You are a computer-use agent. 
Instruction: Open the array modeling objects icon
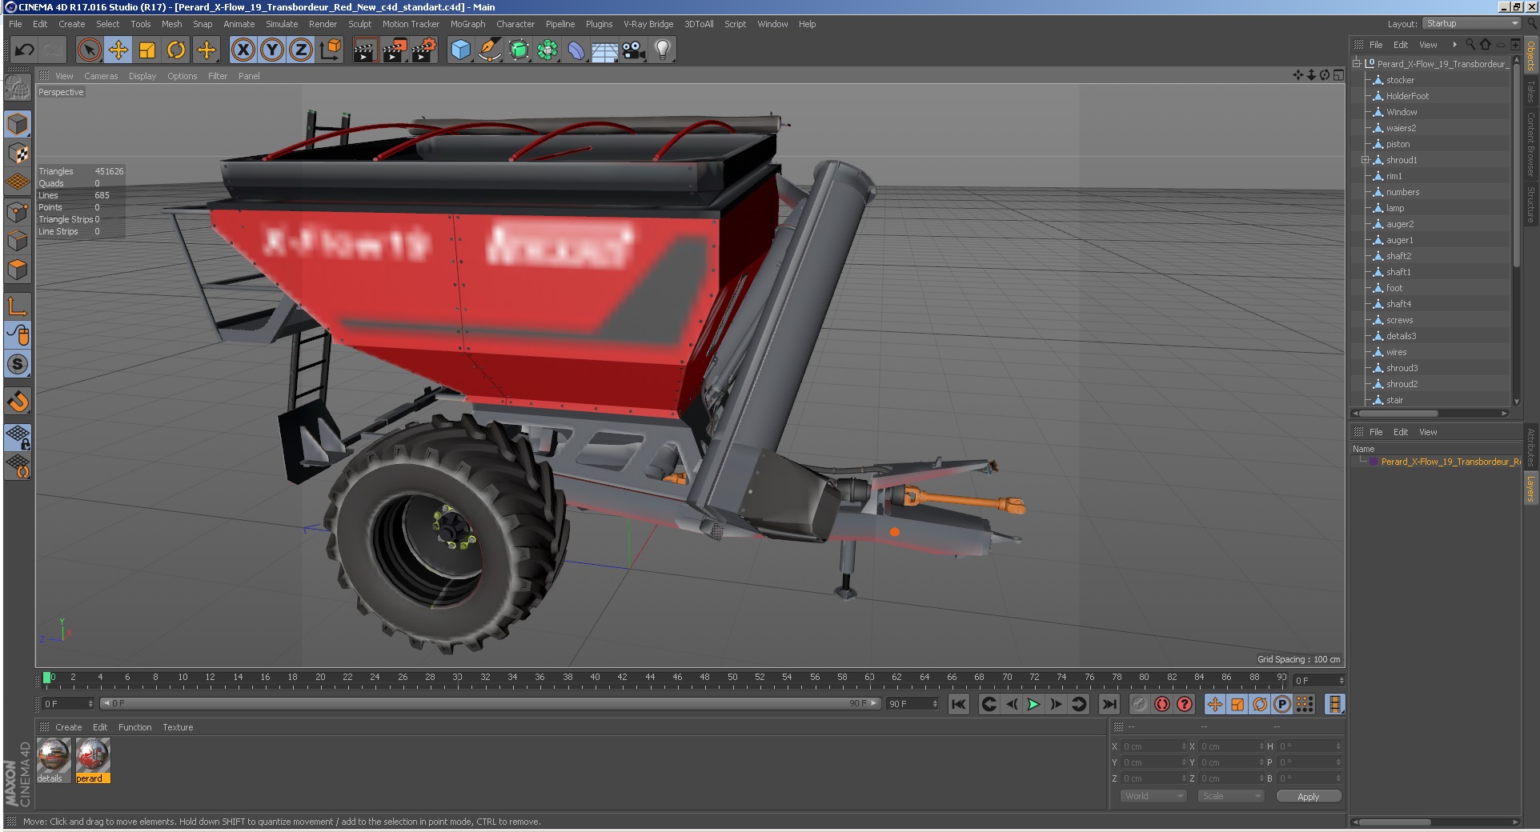coord(547,50)
